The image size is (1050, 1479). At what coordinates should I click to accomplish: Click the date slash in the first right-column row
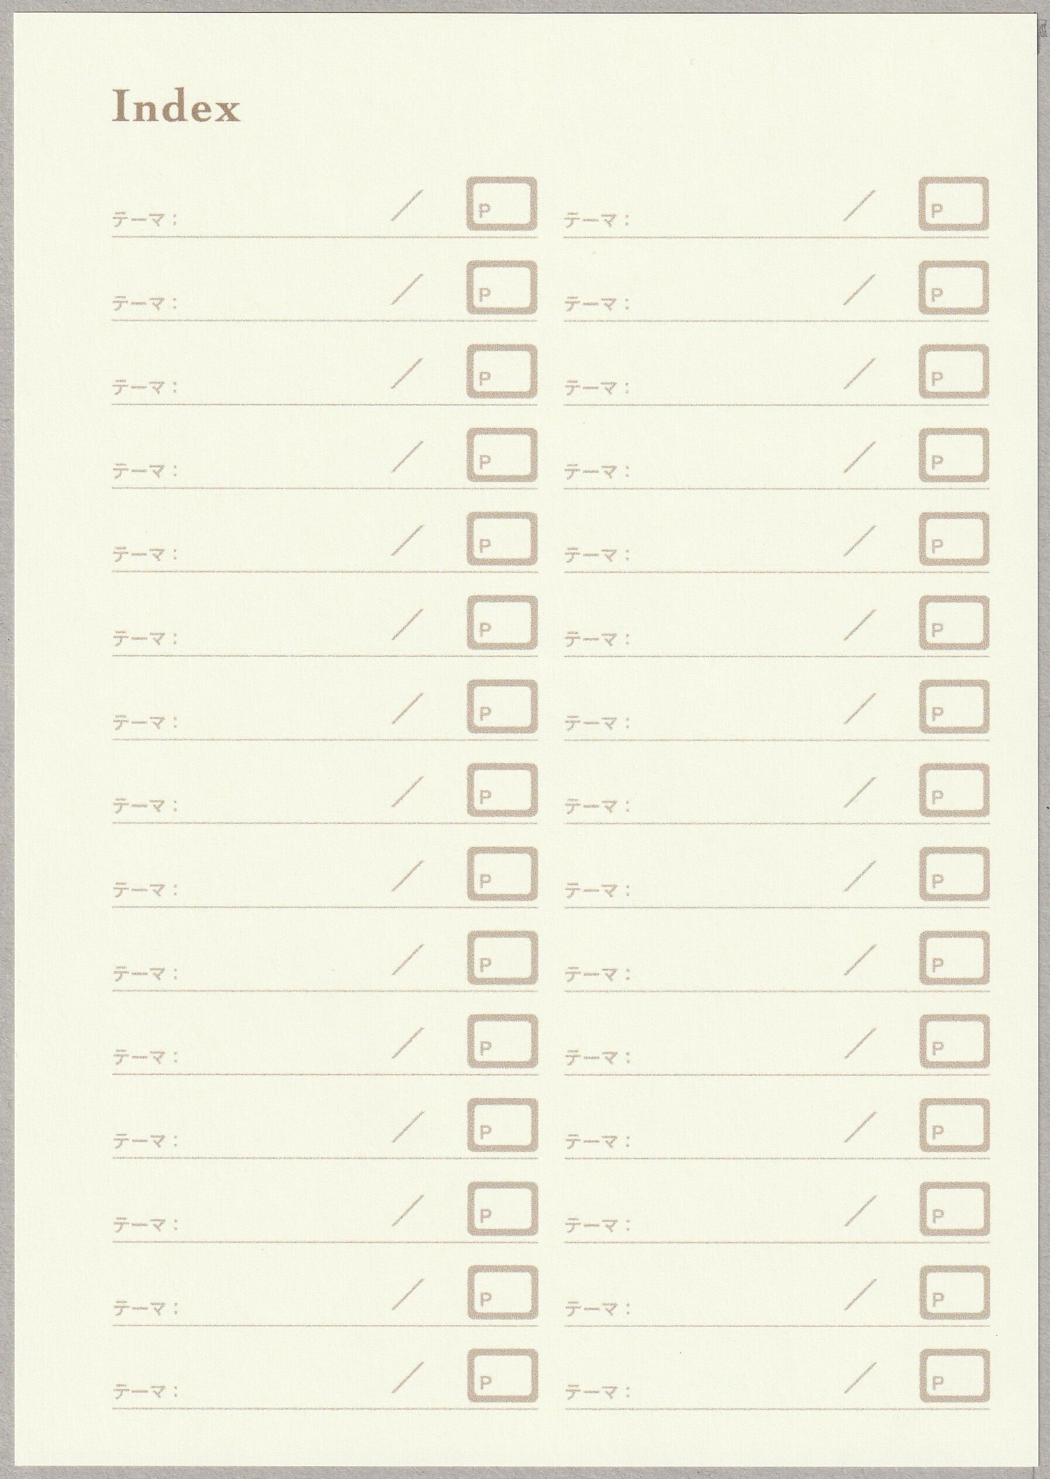860,205
